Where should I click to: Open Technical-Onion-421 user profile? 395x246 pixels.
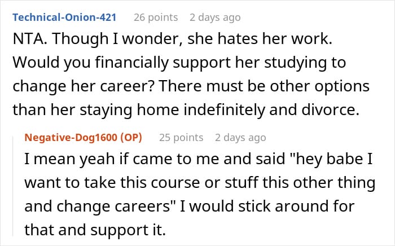pos(64,17)
